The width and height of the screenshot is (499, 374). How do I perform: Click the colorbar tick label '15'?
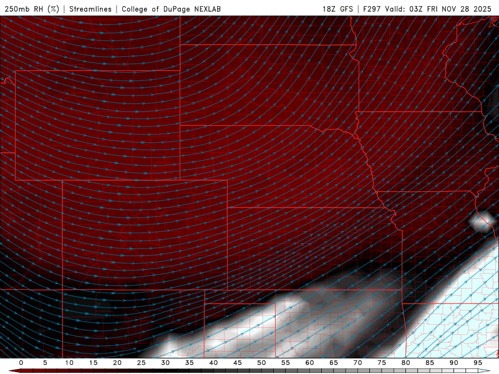pyautogui.click(x=93, y=363)
